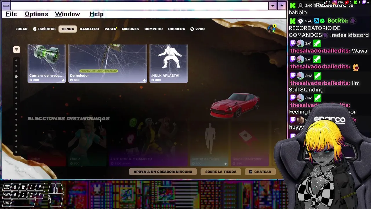Click the ELECCIONES DISTINGUIDAS heading

tap(68, 118)
